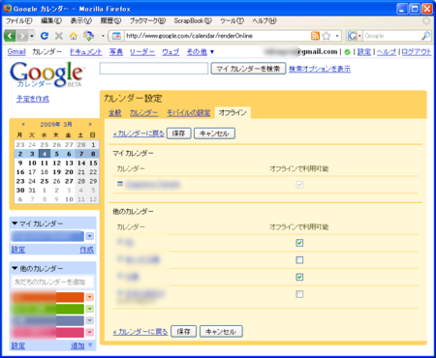Screen dimensions: 436x358
Task: Expand the その他 dropdown
Action: click(x=201, y=52)
